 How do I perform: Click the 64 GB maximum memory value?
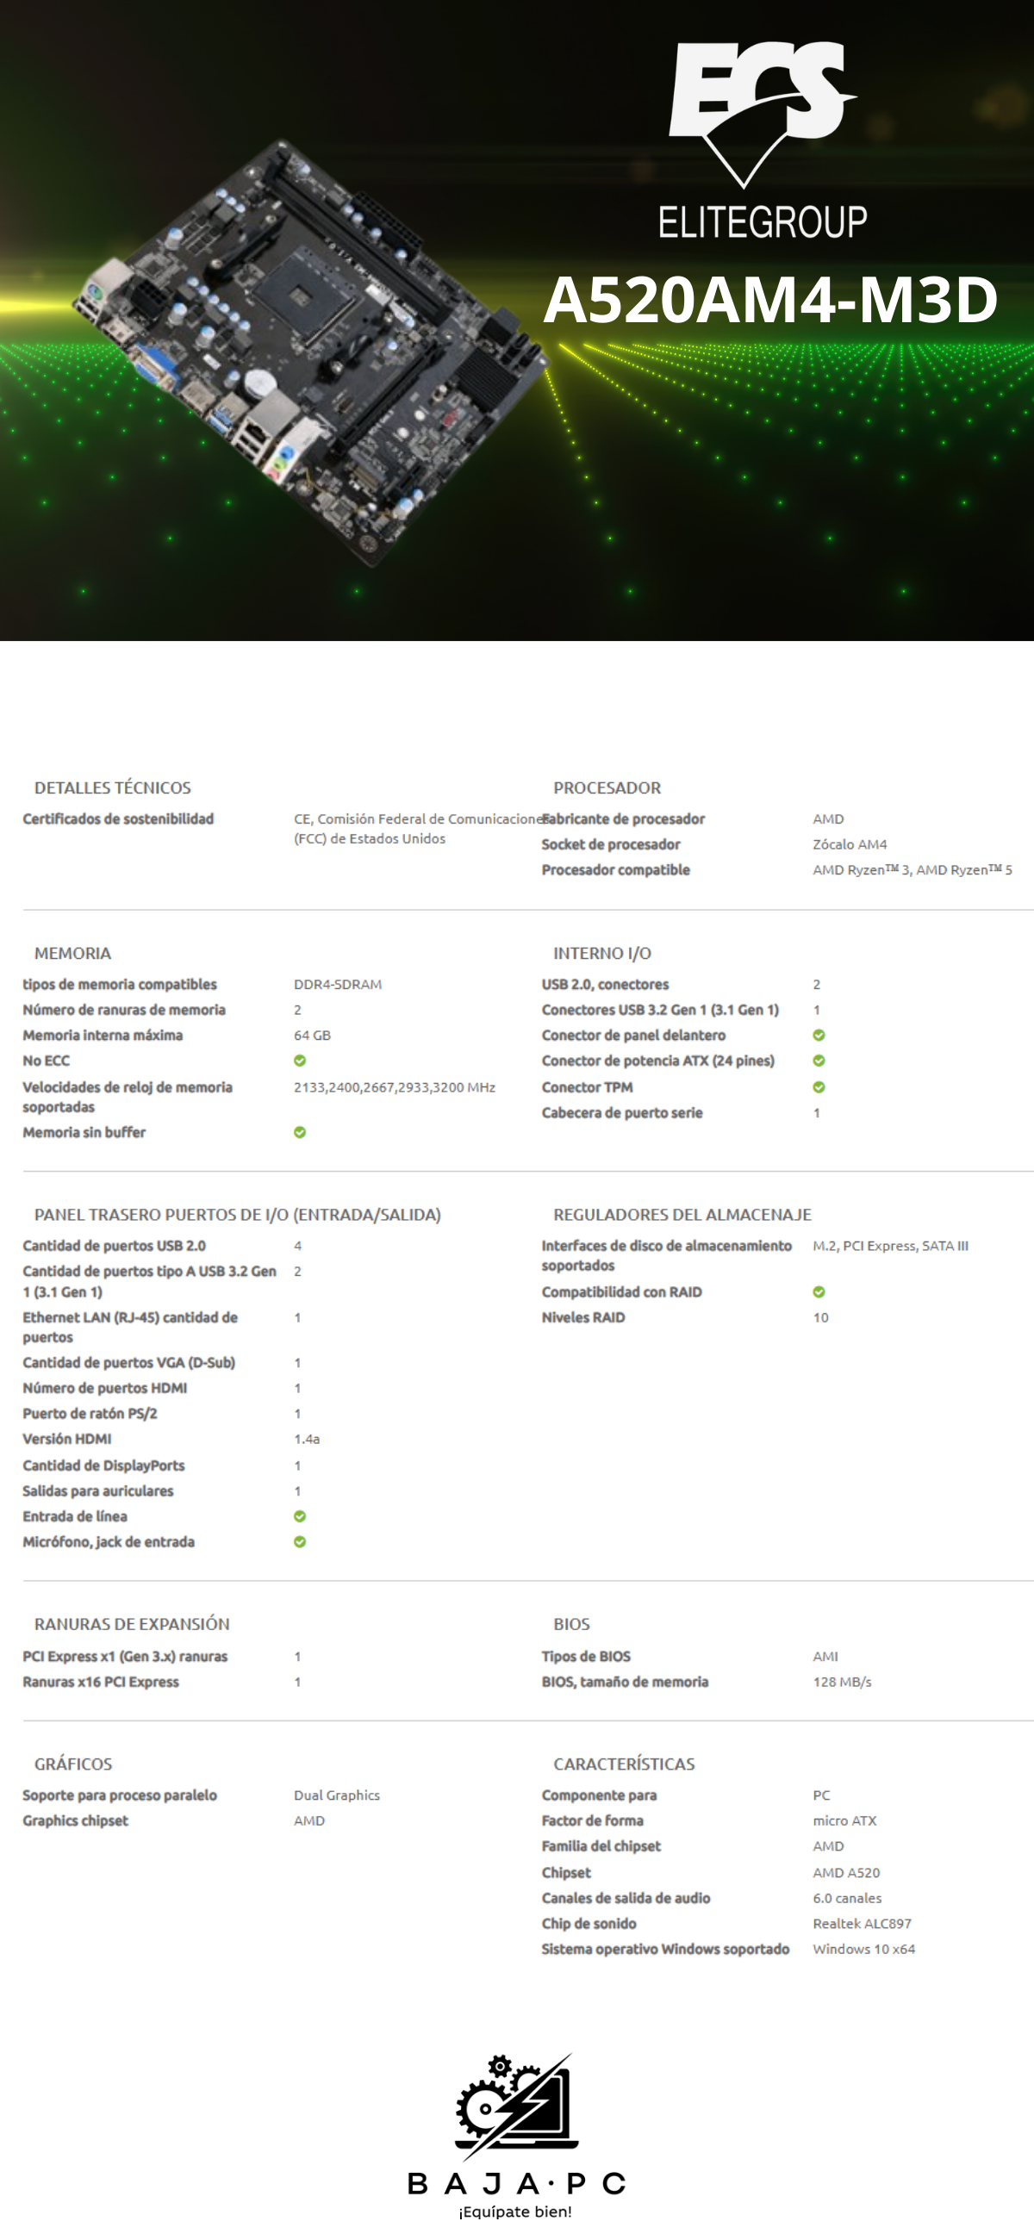pyautogui.click(x=312, y=1035)
